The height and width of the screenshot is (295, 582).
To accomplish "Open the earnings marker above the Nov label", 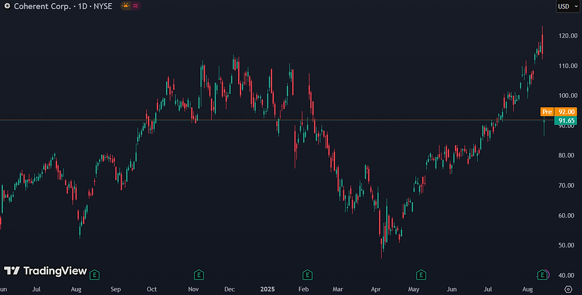I will coord(199,275).
